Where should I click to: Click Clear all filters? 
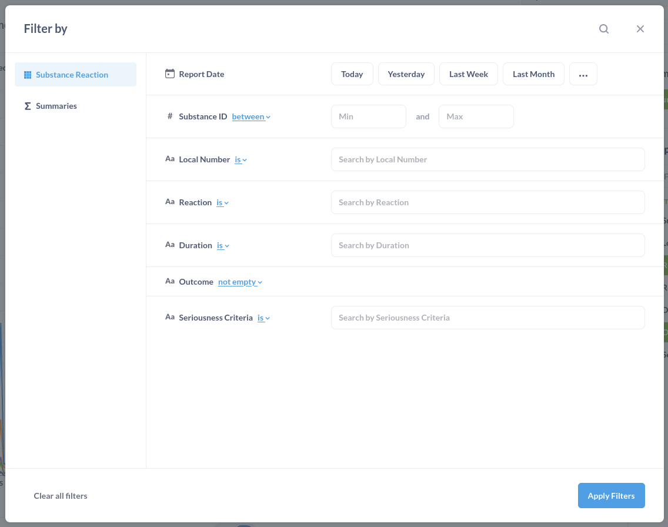point(61,496)
